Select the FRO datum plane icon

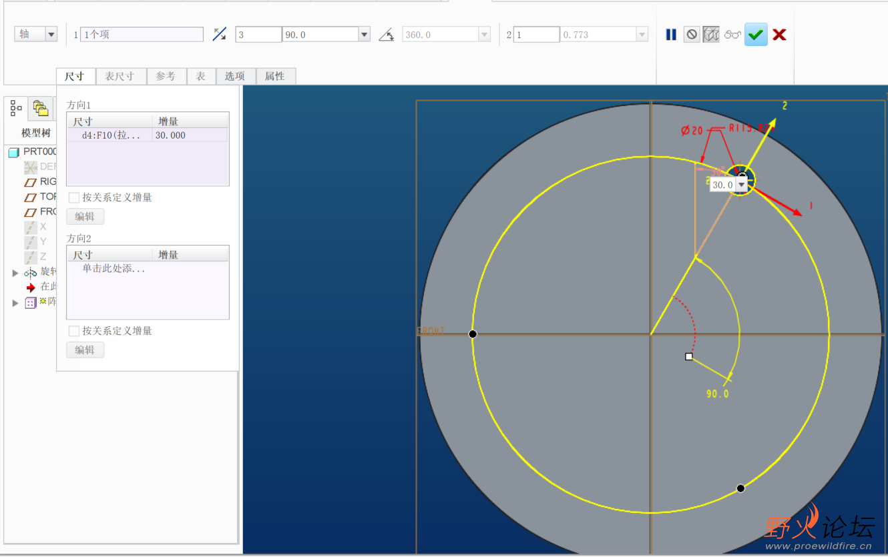pos(31,212)
